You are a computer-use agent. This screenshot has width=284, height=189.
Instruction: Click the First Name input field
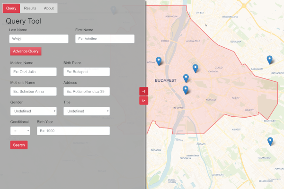point(105,39)
